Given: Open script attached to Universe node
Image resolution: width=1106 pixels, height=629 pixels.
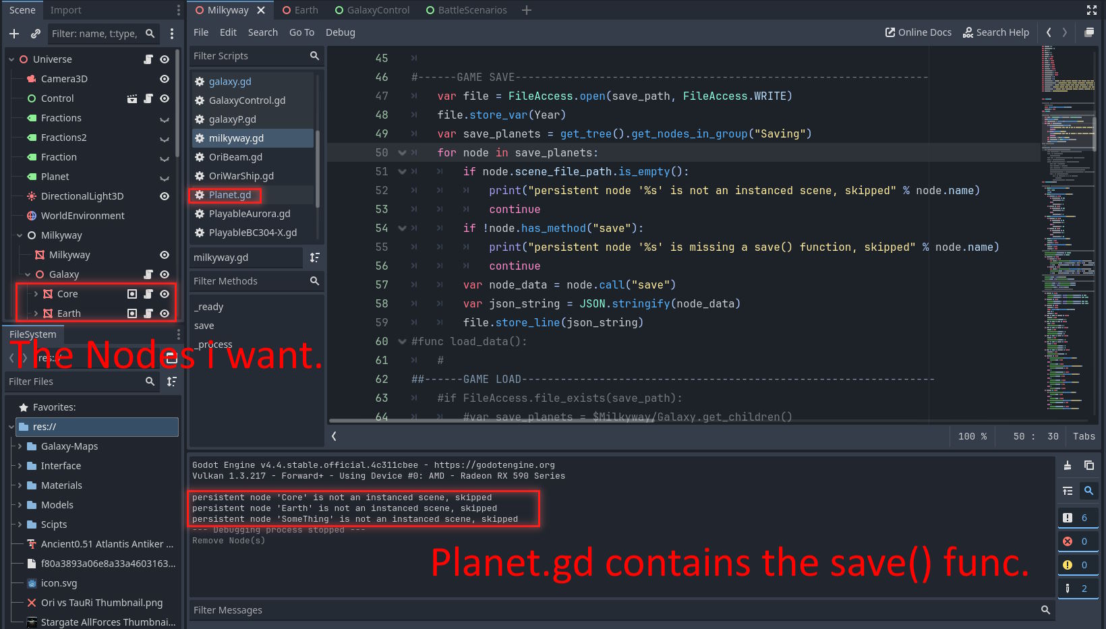Looking at the screenshot, I should point(148,59).
